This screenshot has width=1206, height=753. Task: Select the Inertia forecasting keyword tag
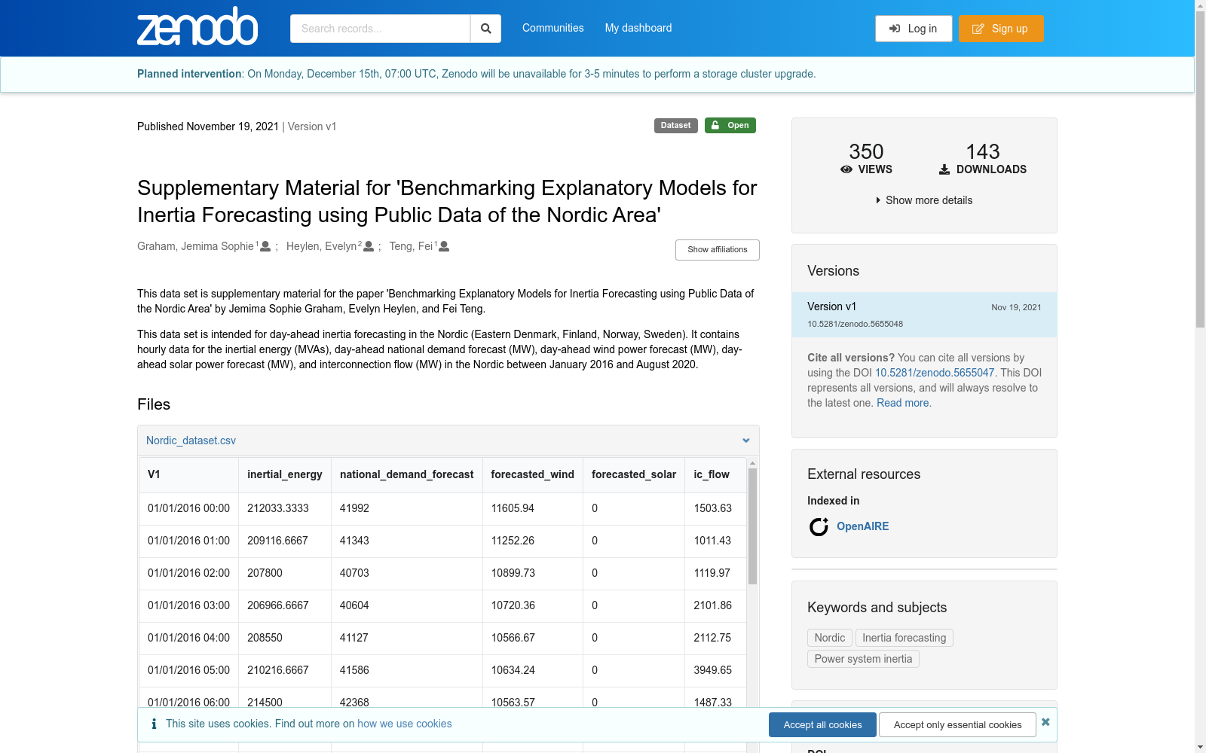(904, 638)
